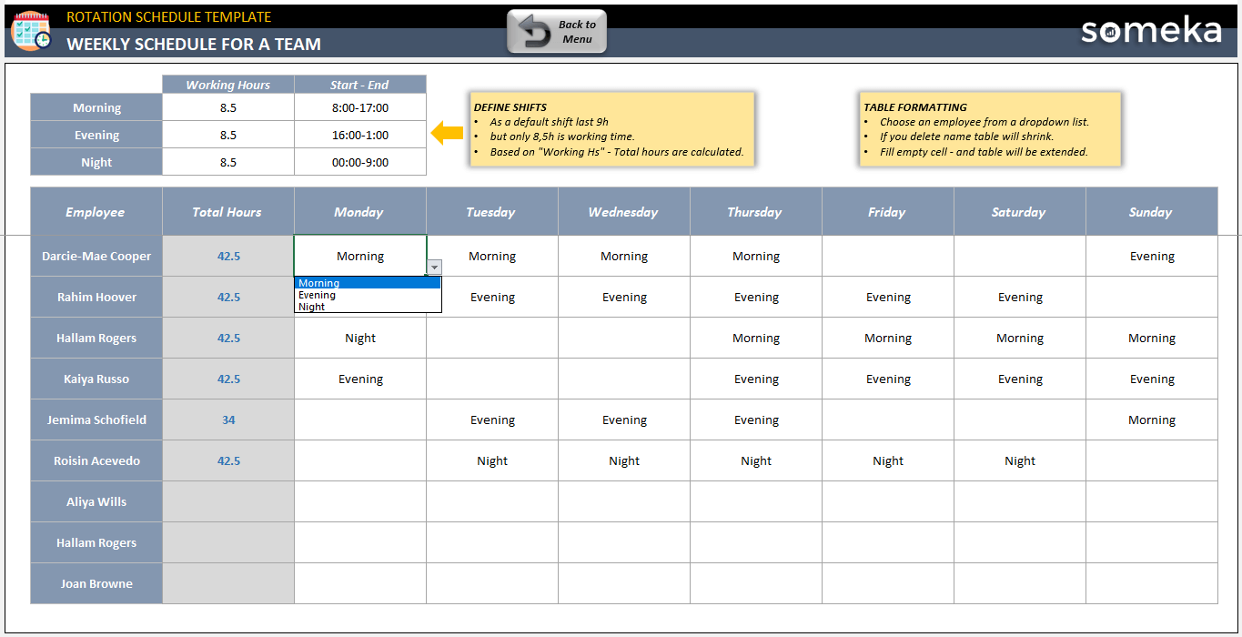Select Kaiya Russo's Thursday Evening cell
The width and height of the screenshot is (1242, 637).
point(756,379)
